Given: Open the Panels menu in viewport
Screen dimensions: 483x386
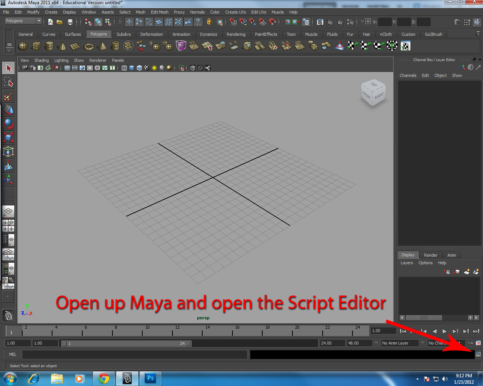Looking at the screenshot, I should pos(118,60).
